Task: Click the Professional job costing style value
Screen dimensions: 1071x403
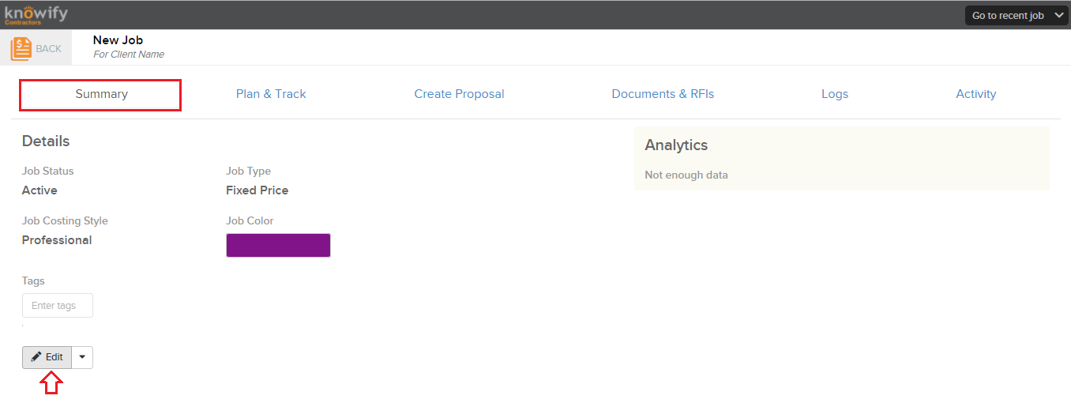Action: 57,240
